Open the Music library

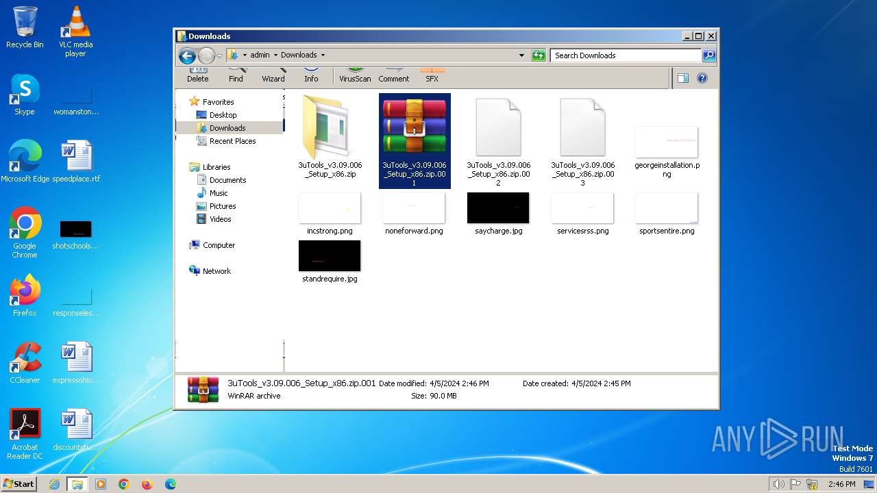[x=219, y=193]
